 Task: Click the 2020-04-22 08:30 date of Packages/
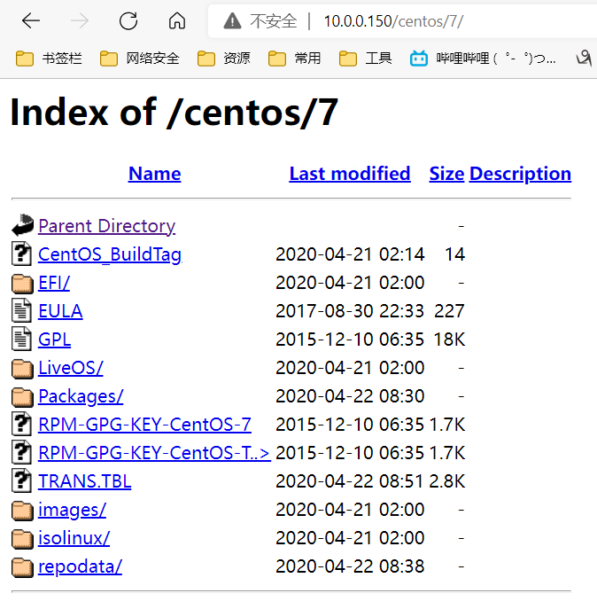point(350,396)
